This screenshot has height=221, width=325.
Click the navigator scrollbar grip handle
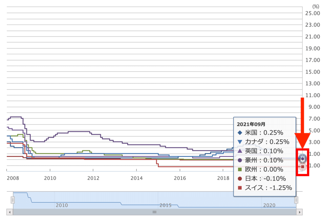[154, 212]
